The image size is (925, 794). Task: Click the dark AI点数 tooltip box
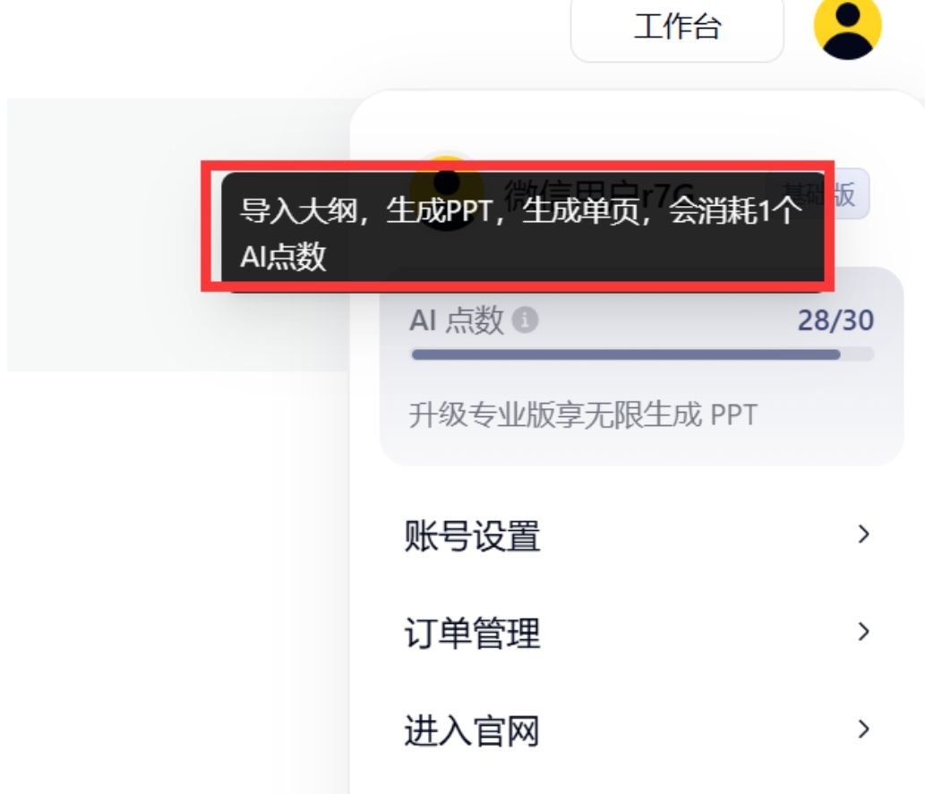coord(523,231)
